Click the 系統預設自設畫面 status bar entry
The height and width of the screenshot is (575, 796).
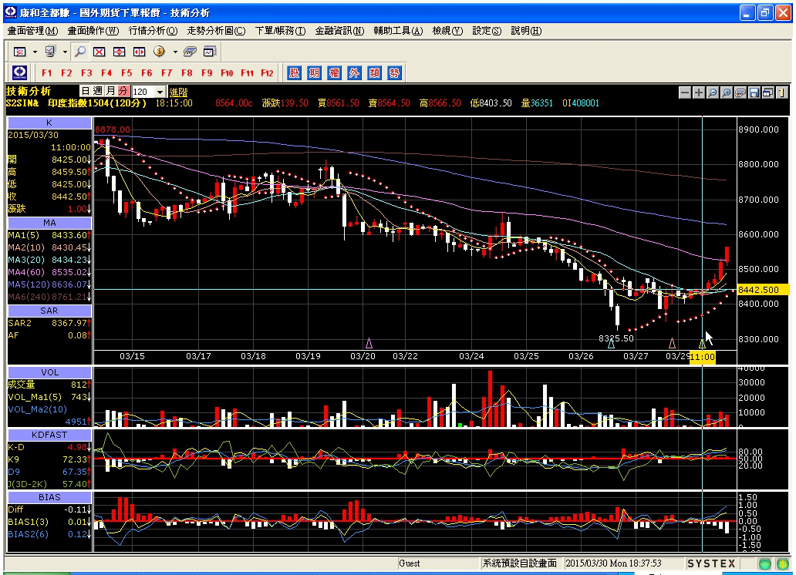(x=519, y=563)
